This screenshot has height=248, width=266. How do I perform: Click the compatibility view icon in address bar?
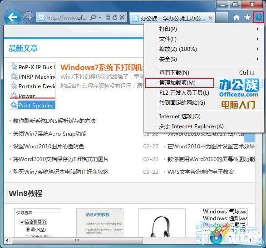click(x=108, y=17)
